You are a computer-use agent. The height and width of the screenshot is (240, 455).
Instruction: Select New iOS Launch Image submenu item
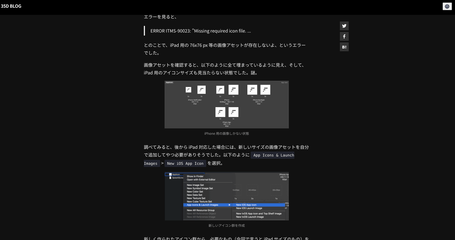click(x=249, y=208)
